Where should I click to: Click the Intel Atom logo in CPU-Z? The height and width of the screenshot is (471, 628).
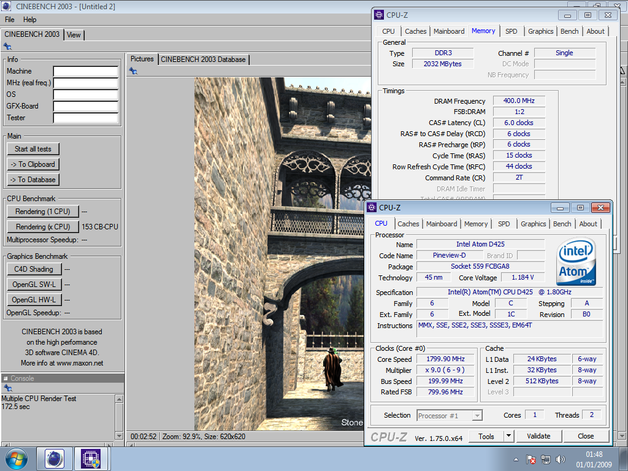pyautogui.click(x=576, y=261)
